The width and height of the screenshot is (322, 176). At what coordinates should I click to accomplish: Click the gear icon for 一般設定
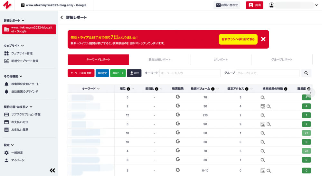pyautogui.click(x=6, y=153)
